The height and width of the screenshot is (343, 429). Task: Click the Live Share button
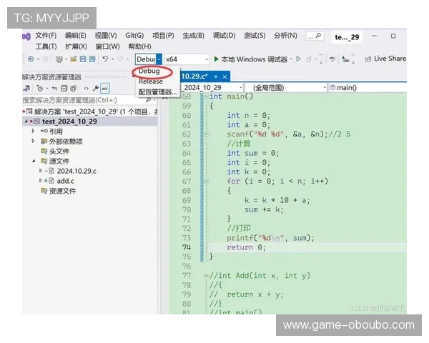(385, 59)
